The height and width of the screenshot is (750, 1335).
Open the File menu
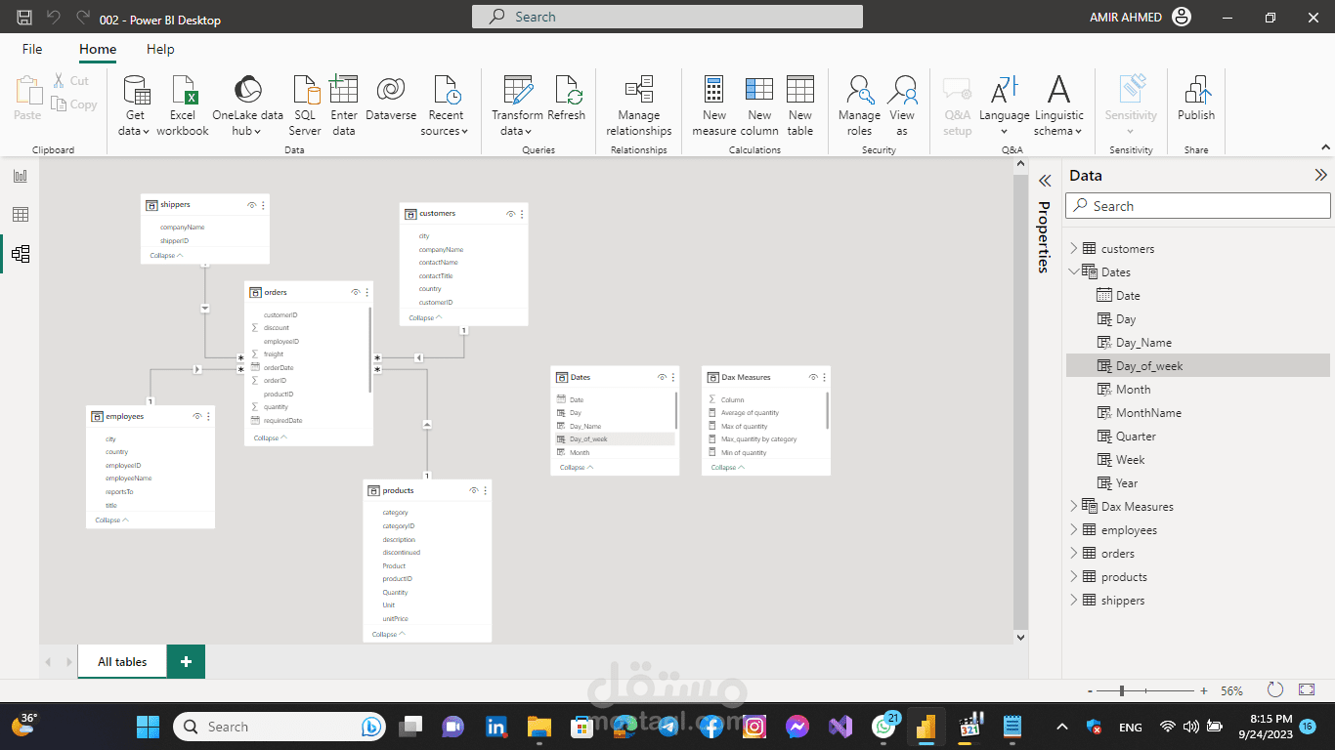(32, 49)
